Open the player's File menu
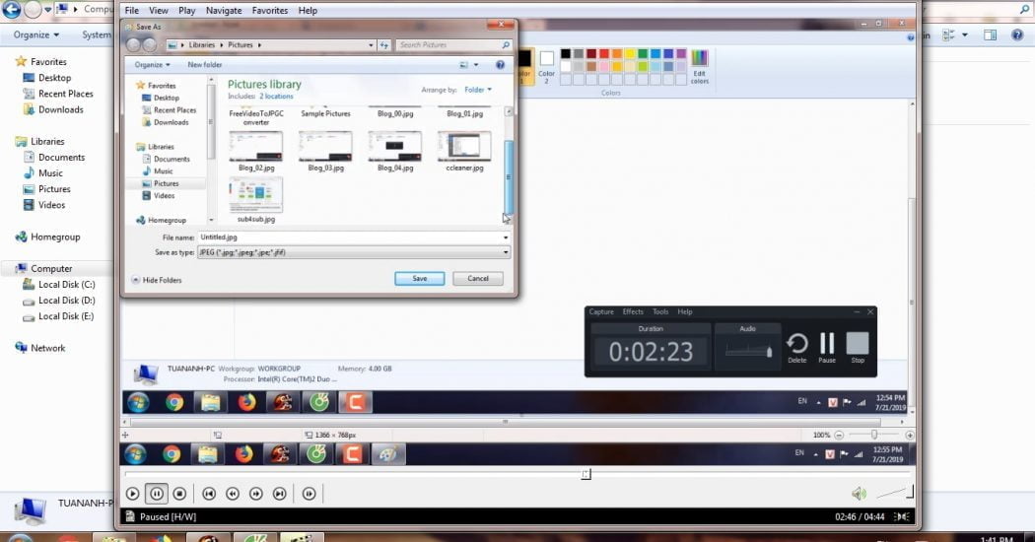 132,11
